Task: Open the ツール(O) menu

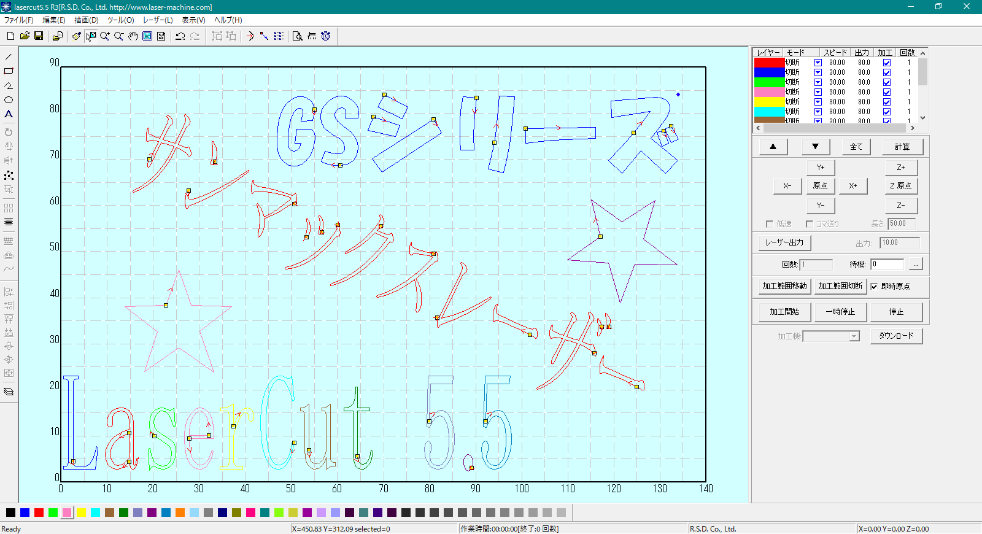Action: click(x=121, y=20)
